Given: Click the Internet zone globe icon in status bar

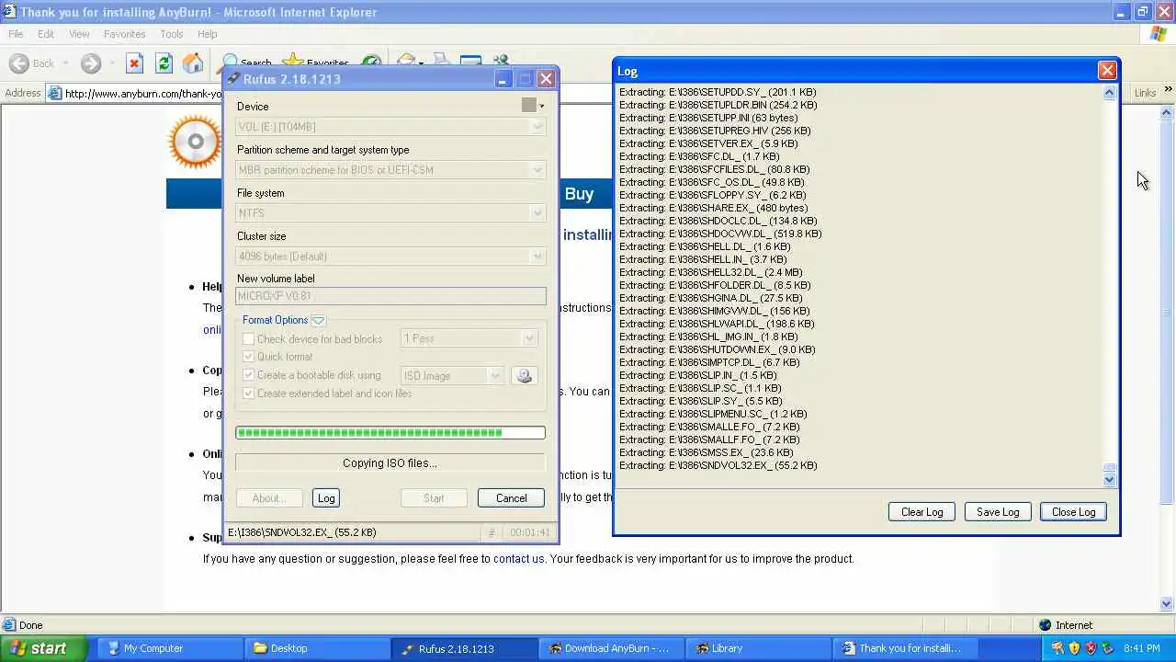Looking at the screenshot, I should 1045,625.
